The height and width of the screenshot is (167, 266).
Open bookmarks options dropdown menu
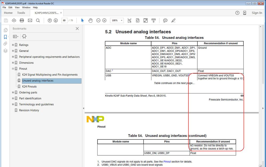pos(16,37)
